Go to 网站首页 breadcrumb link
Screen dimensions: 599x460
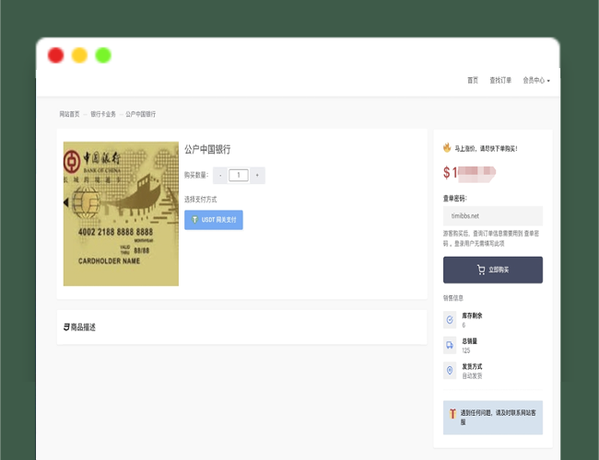tap(70, 114)
